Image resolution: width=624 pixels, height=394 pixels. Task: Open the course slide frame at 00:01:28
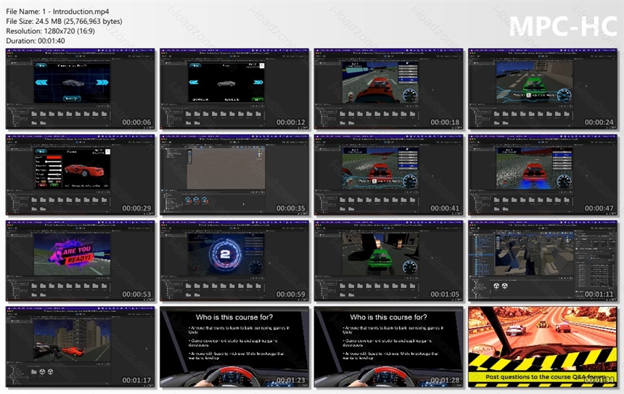click(388, 347)
